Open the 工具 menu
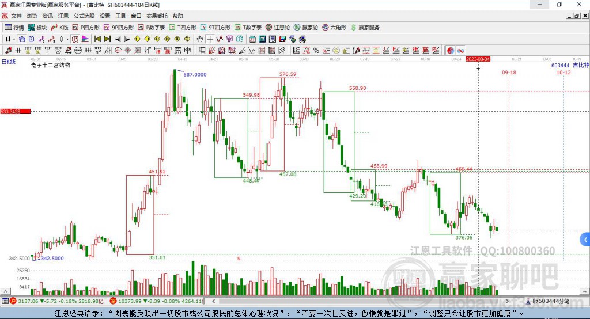This screenshot has height=319, width=590. click(x=120, y=16)
